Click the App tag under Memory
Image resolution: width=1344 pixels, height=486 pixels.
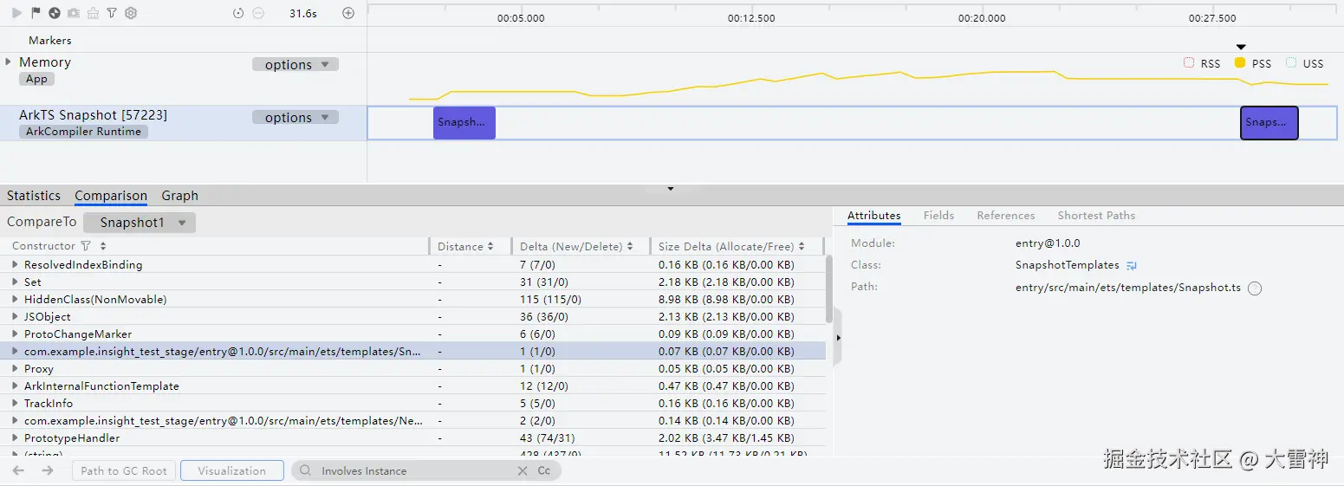point(36,79)
